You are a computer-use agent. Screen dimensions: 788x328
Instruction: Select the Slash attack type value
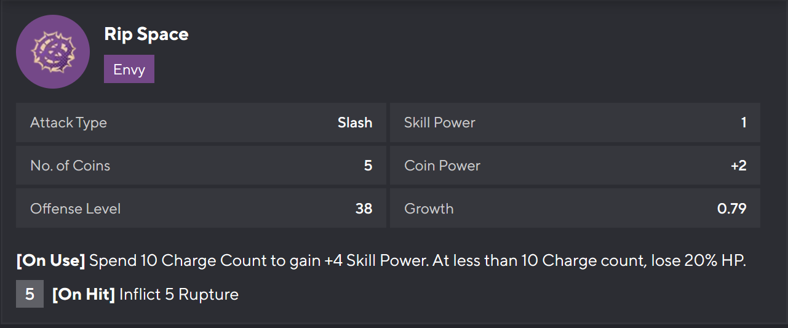(x=355, y=122)
